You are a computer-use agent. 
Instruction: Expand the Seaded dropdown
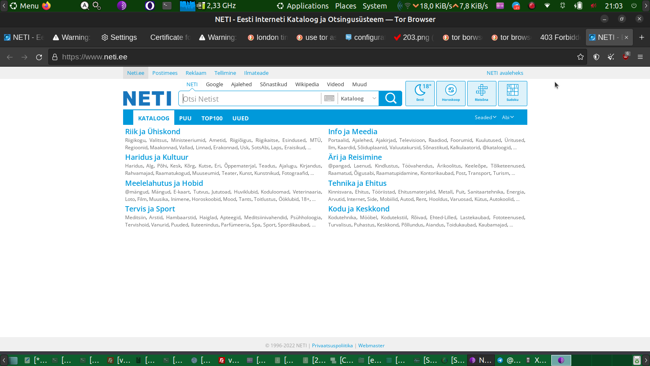click(485, 118)
